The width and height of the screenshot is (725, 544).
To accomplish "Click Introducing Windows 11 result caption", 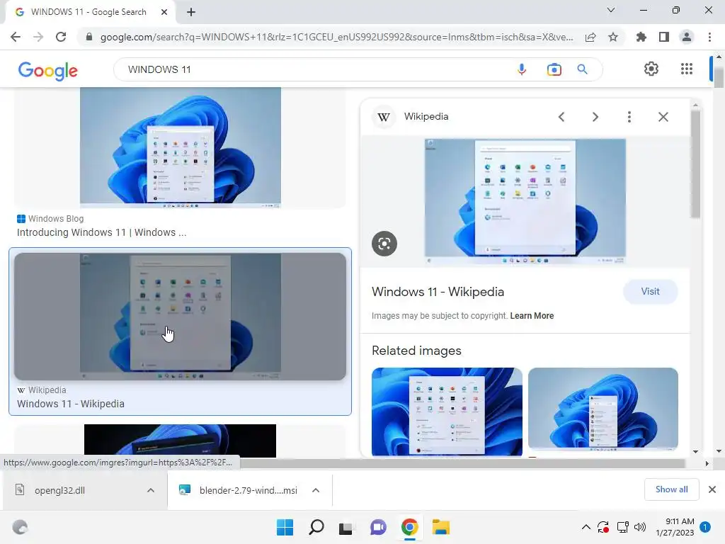I will point(102,232).
